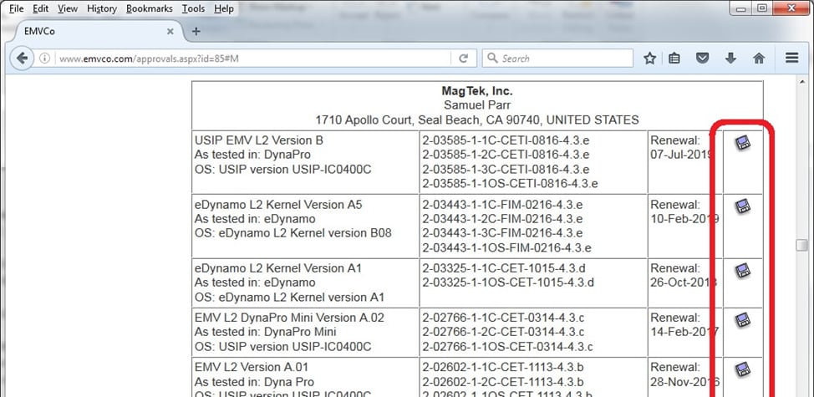Select '2-02602-1-1C-CET-1113-4.3.b' approval number
This screenshot has height=397, width=814.
[503, 368]
